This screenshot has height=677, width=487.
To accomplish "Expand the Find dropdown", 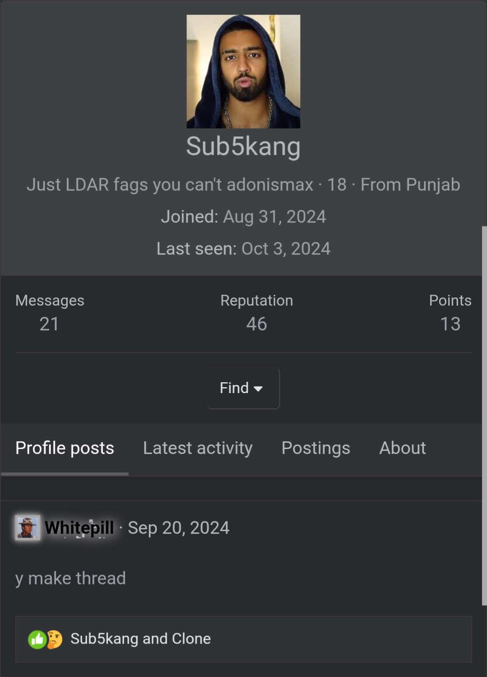I will tap(243, 388).
